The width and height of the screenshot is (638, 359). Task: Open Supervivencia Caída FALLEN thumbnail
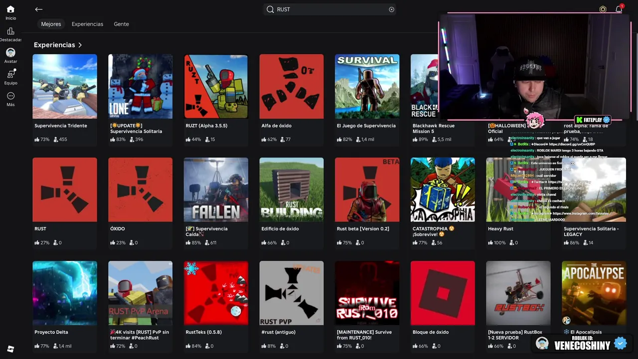point(216,189)
